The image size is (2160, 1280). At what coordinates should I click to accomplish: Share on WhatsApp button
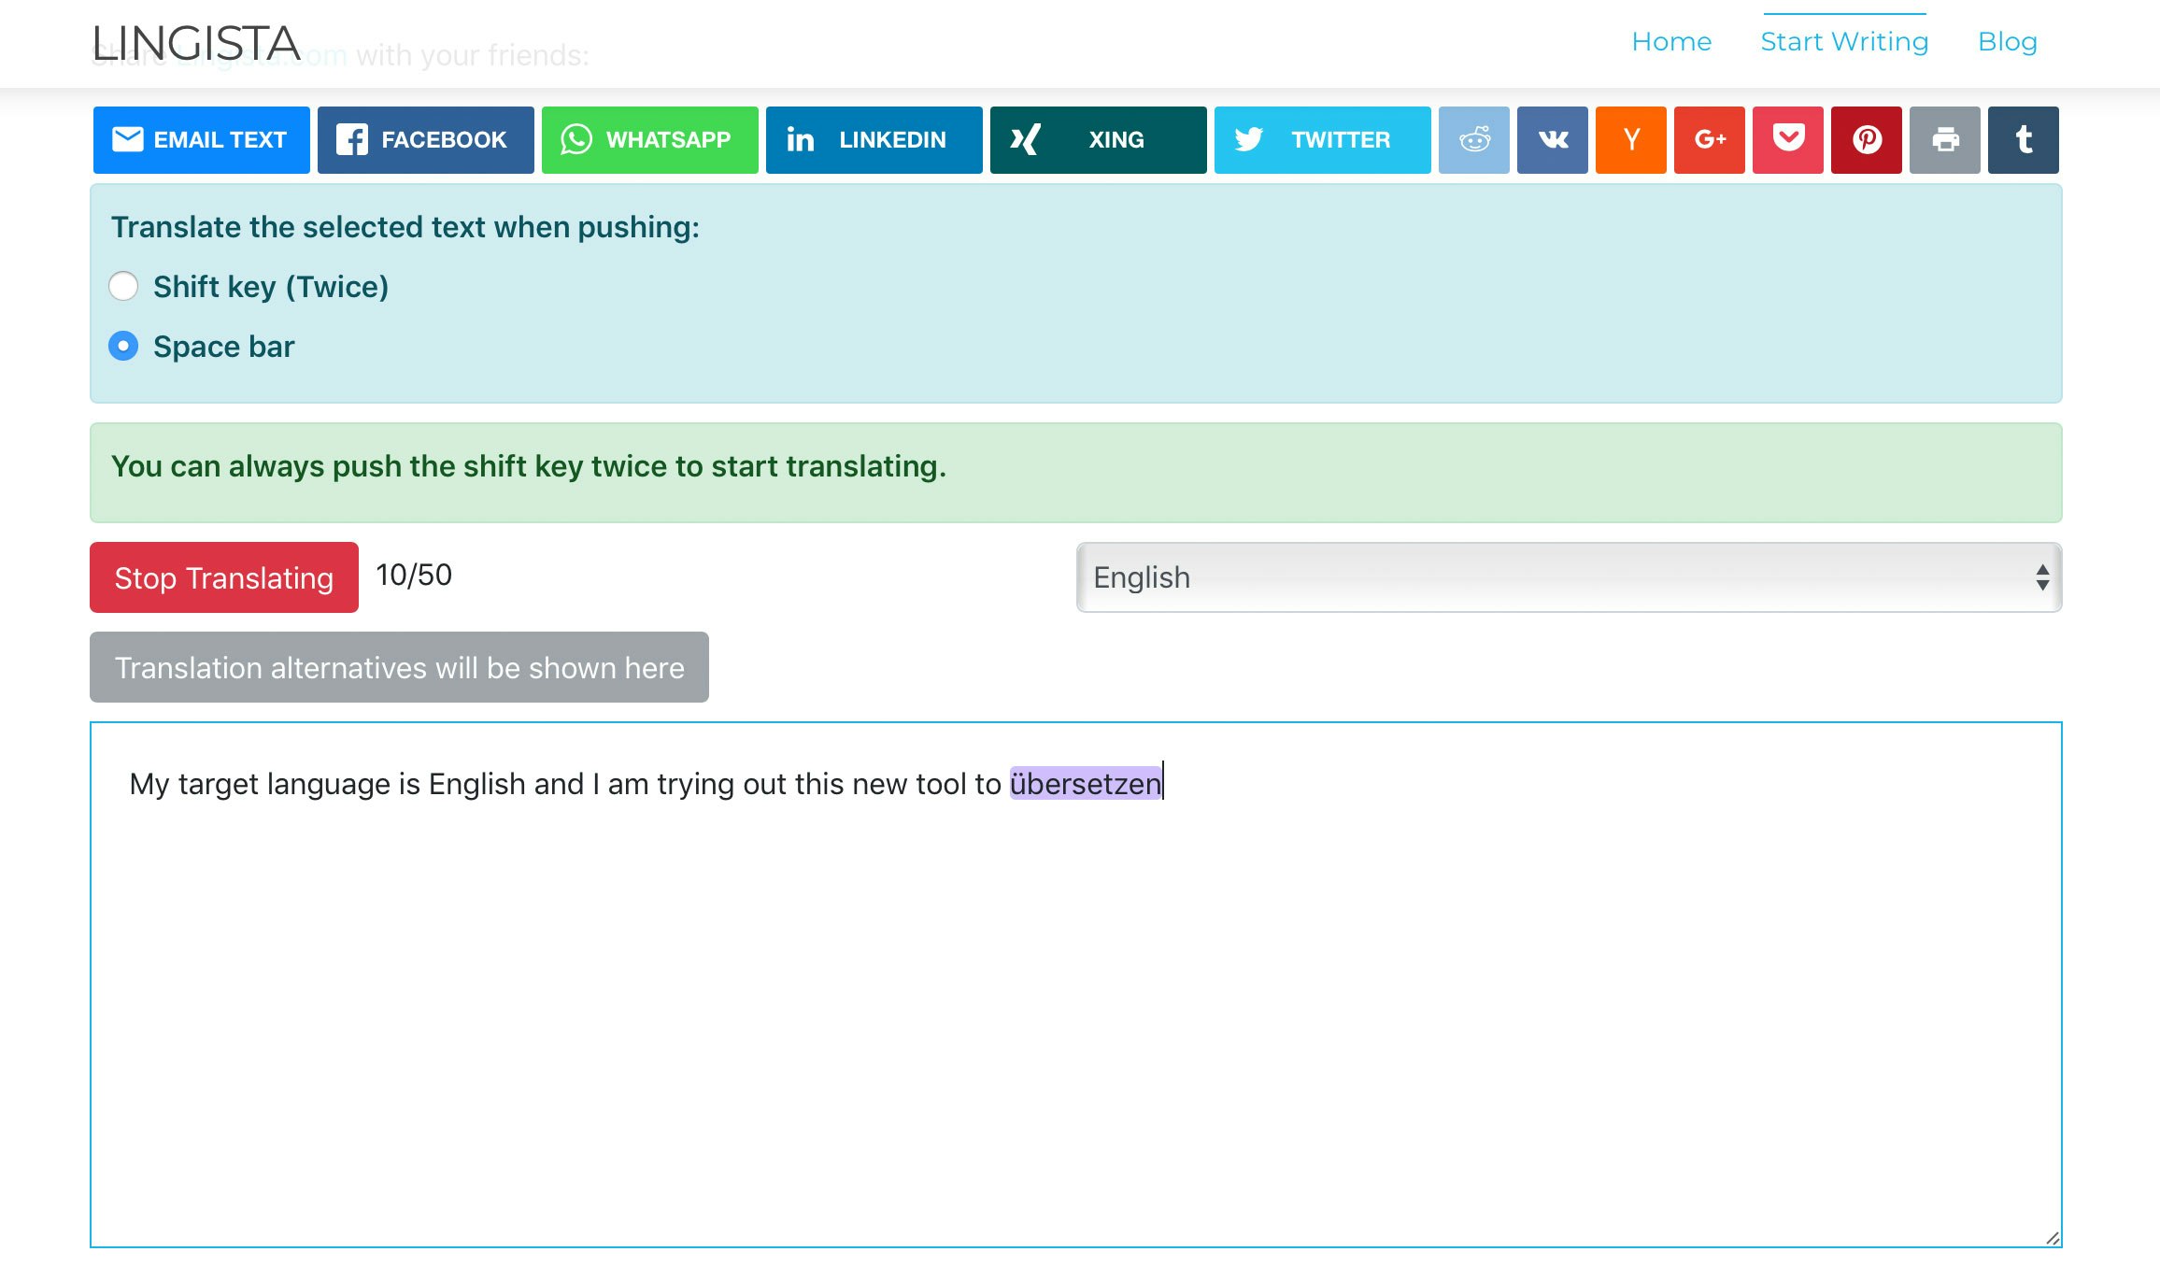[x=649, y=140]
